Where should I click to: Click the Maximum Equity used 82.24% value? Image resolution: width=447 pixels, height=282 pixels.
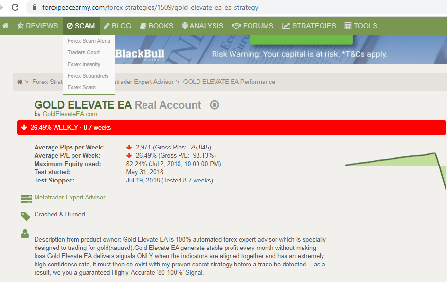click(x=174, y=164)
